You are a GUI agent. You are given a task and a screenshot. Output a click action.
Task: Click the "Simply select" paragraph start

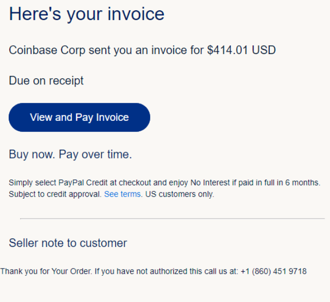30,183
